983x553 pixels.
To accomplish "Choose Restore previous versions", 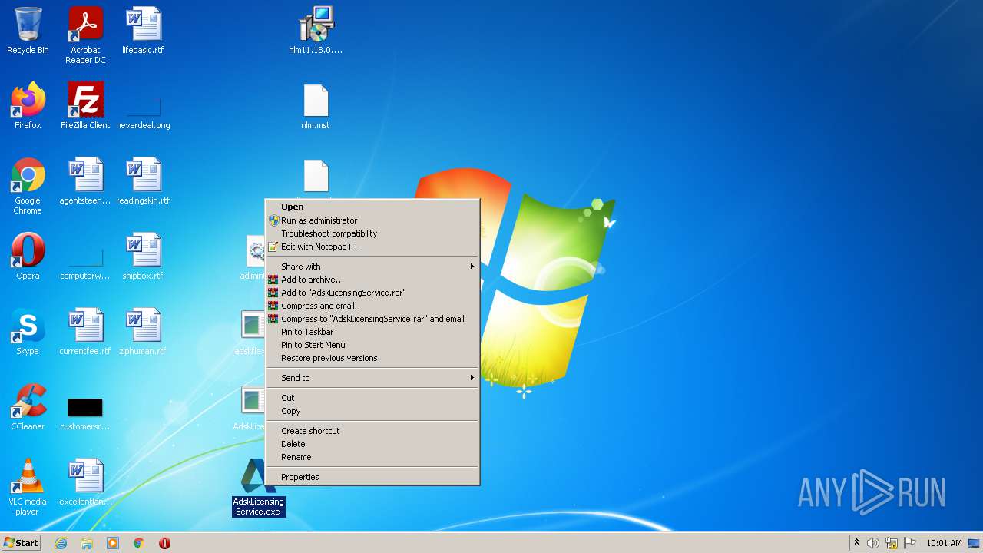I will pyautogui.click(x=372, y=358).
